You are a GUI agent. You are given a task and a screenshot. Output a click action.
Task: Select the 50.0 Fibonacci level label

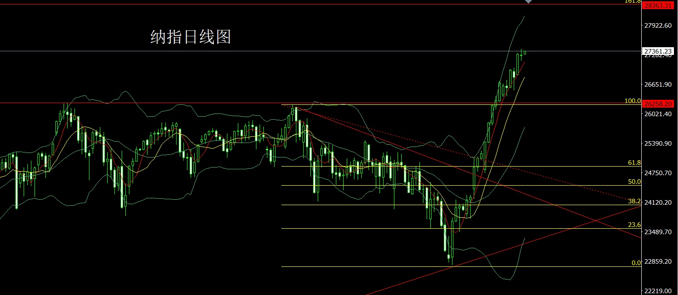[634, 182]
